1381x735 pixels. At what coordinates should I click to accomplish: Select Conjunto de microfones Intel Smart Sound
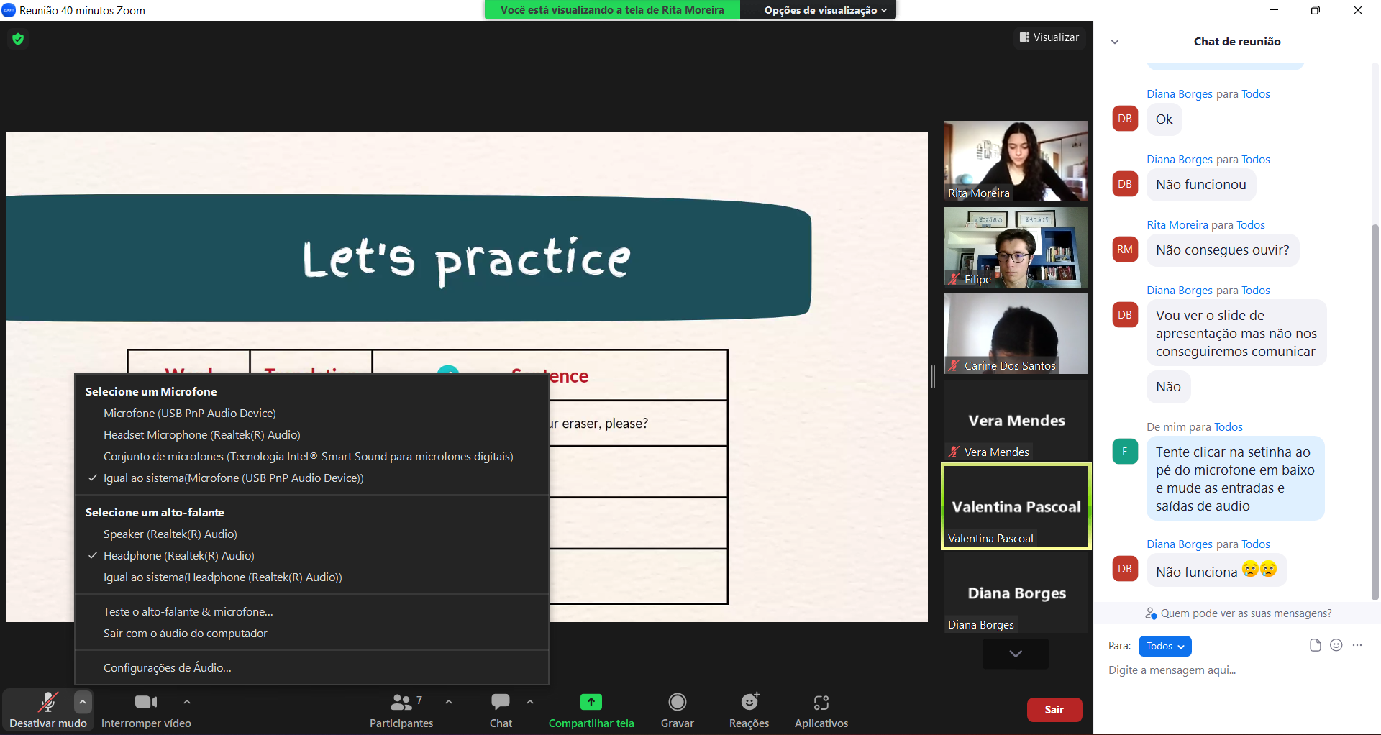[311, 456]
